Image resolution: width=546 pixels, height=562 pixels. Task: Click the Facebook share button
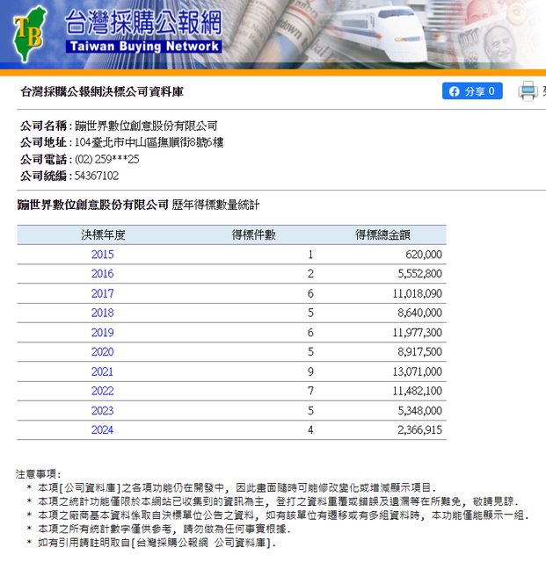(x=472, y=91)
